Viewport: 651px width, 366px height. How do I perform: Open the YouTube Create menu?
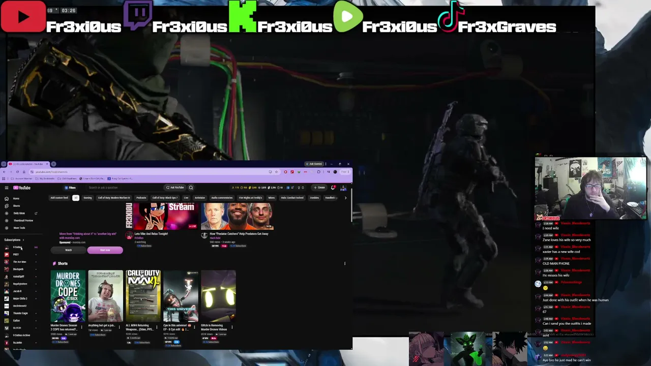319,188
